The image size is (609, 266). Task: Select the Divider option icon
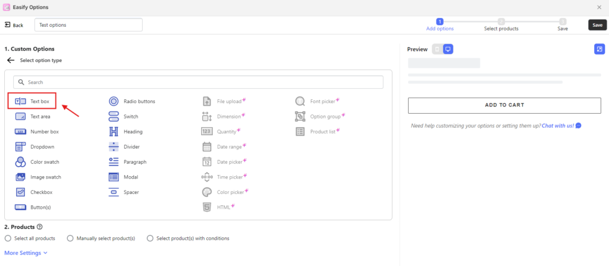[114, 146]
